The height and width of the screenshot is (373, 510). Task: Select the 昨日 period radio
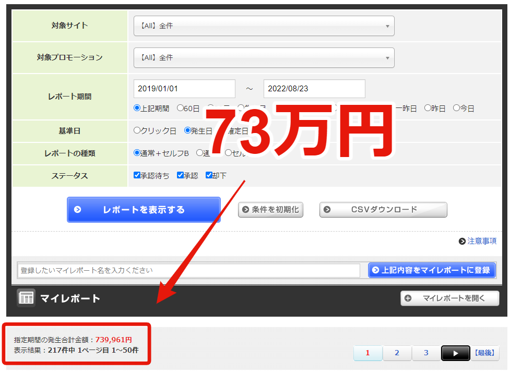(x=428, y=108)
